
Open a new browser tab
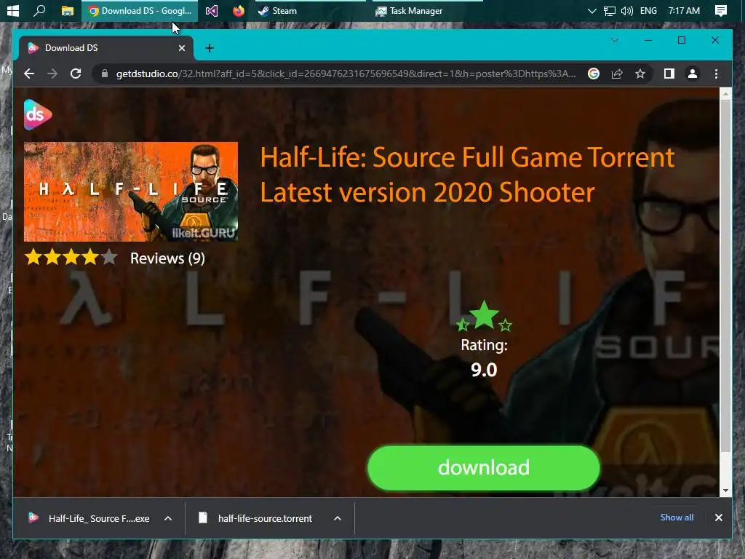(x=210, y=48)
